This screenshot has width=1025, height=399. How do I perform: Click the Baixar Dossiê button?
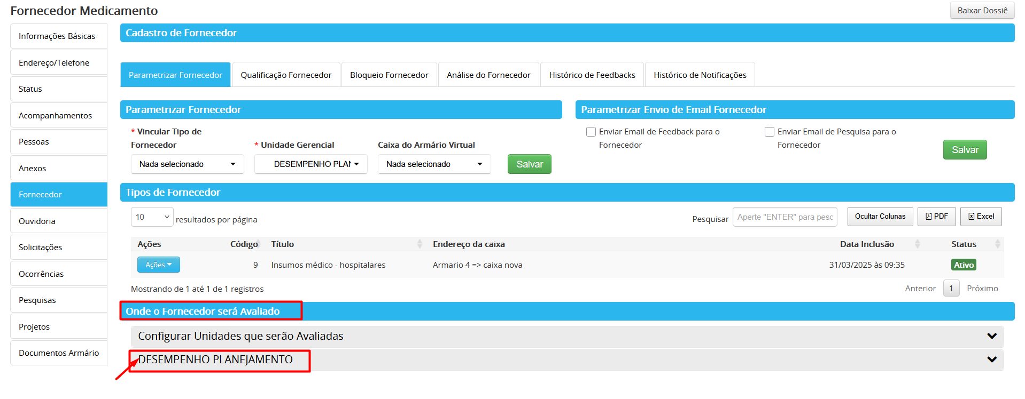(x=982, y=11)
